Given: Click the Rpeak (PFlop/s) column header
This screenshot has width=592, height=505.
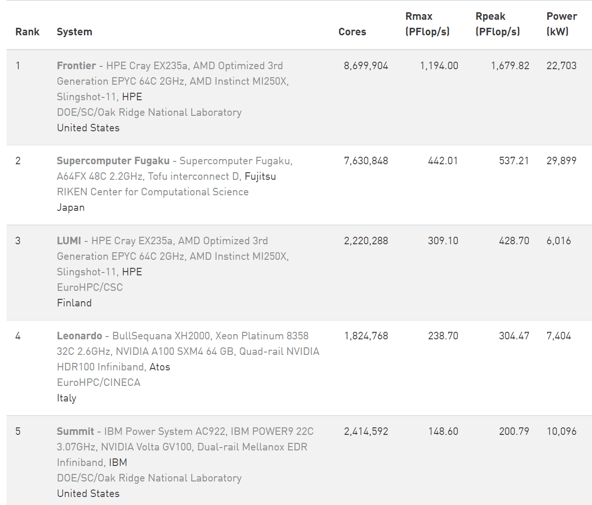Looking at the screenshot, I should pos(497,24).
